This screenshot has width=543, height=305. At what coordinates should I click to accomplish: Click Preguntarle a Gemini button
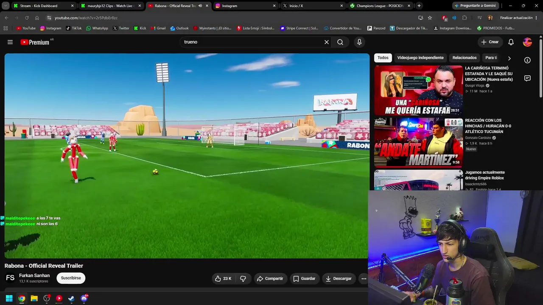pyautogui.click(x=475, y=6)
